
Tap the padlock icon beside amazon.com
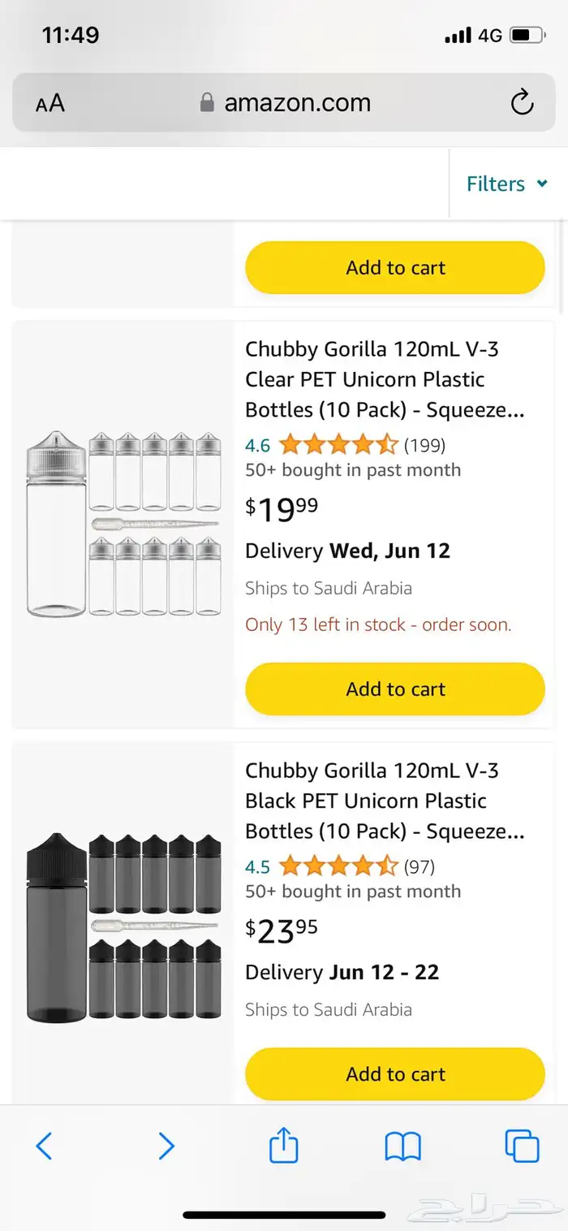[x=207, y=102]
